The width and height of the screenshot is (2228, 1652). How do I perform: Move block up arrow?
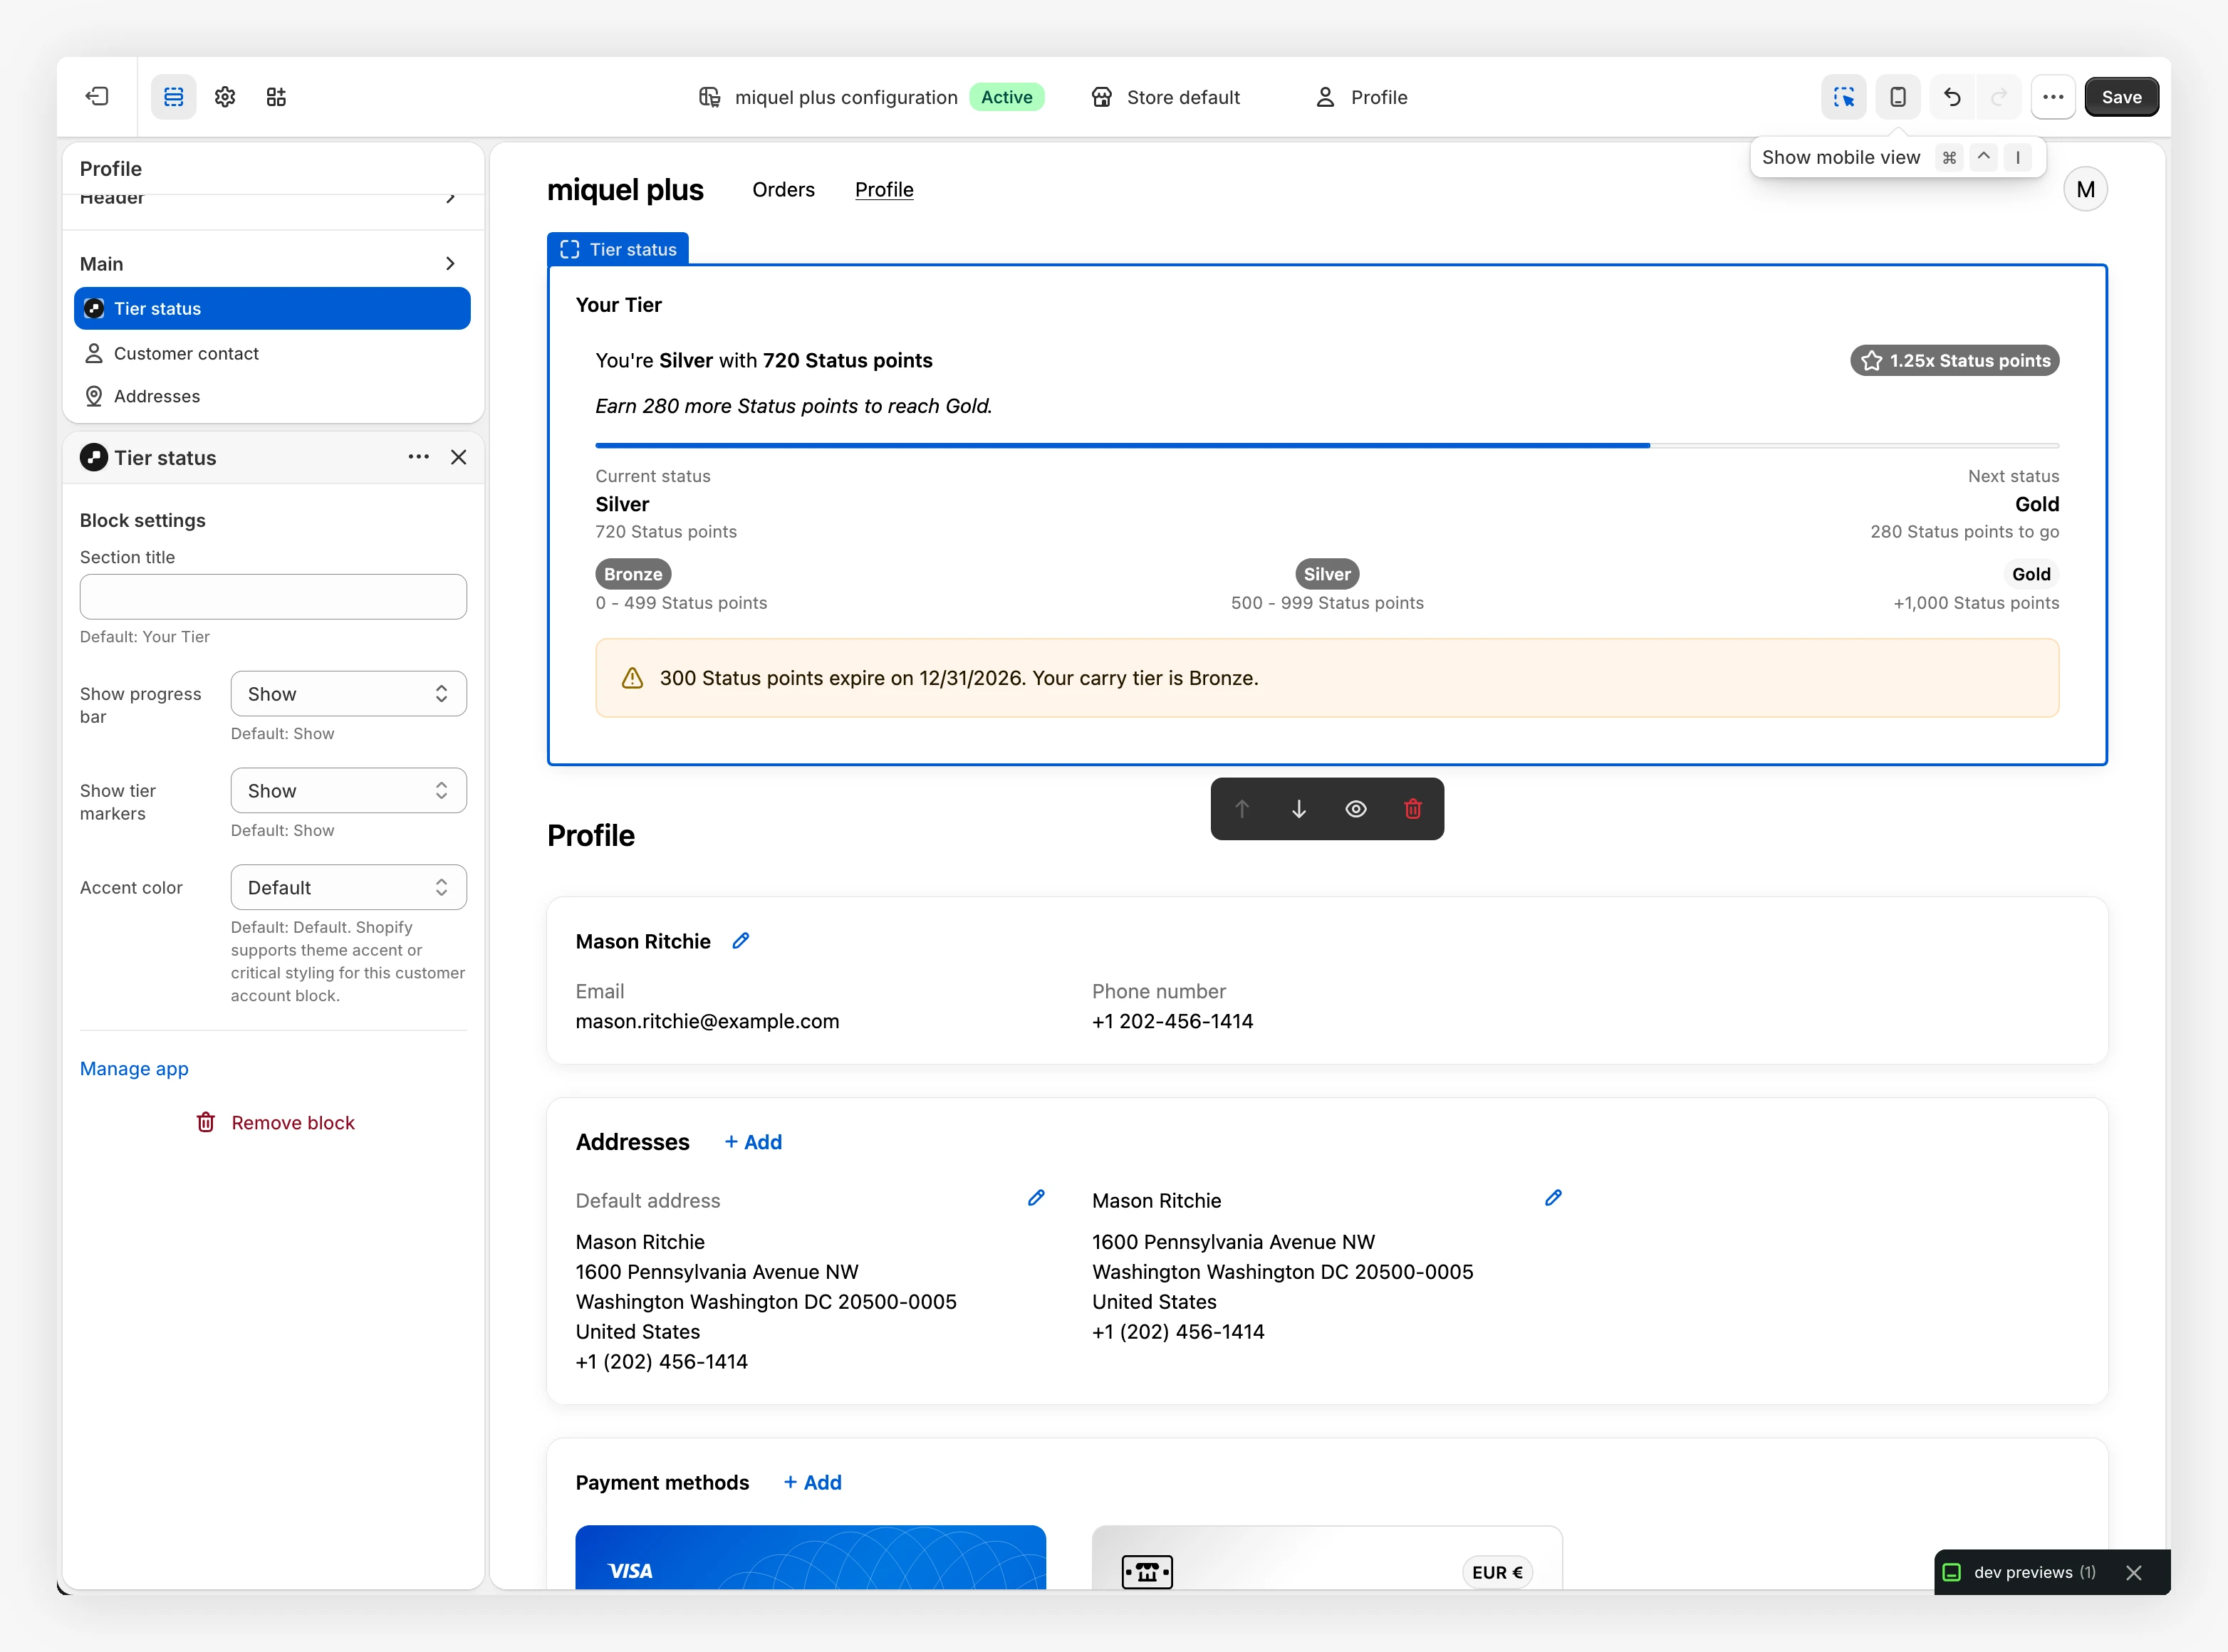pos(1242,809)
